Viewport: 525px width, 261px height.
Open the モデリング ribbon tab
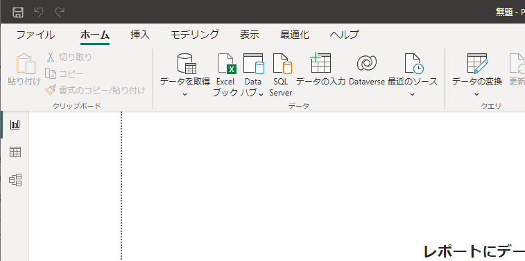coord(195,35)
